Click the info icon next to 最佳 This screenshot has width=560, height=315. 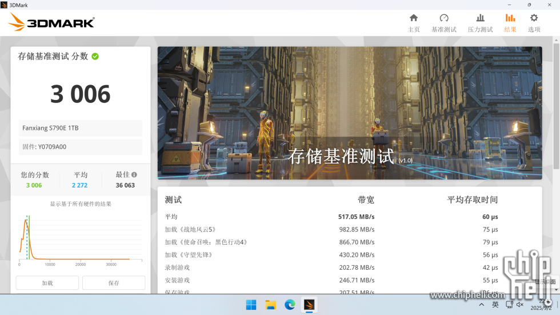[x=134, y=175]
